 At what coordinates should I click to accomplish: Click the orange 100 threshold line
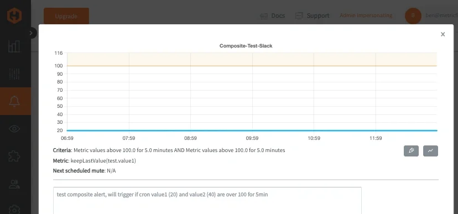[x=252, y=66]
